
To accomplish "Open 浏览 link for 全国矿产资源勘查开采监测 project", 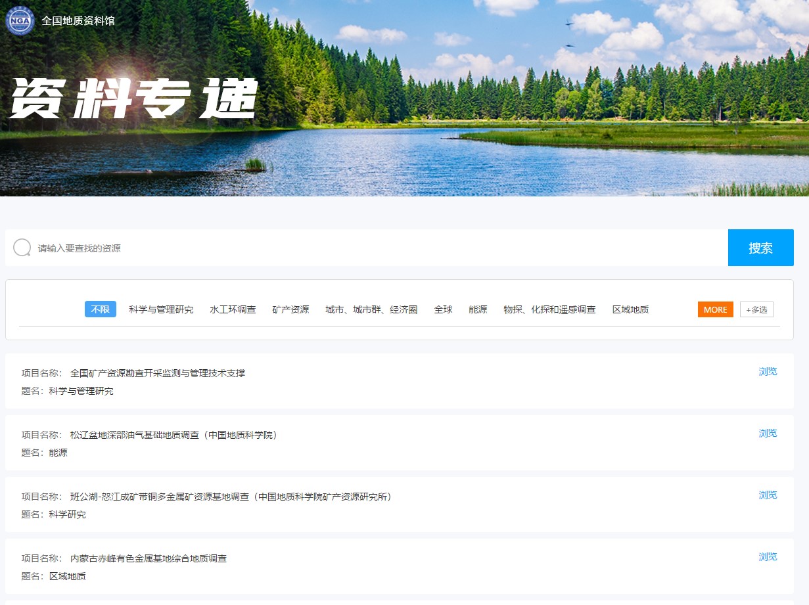I will click(x=768, y=372).
